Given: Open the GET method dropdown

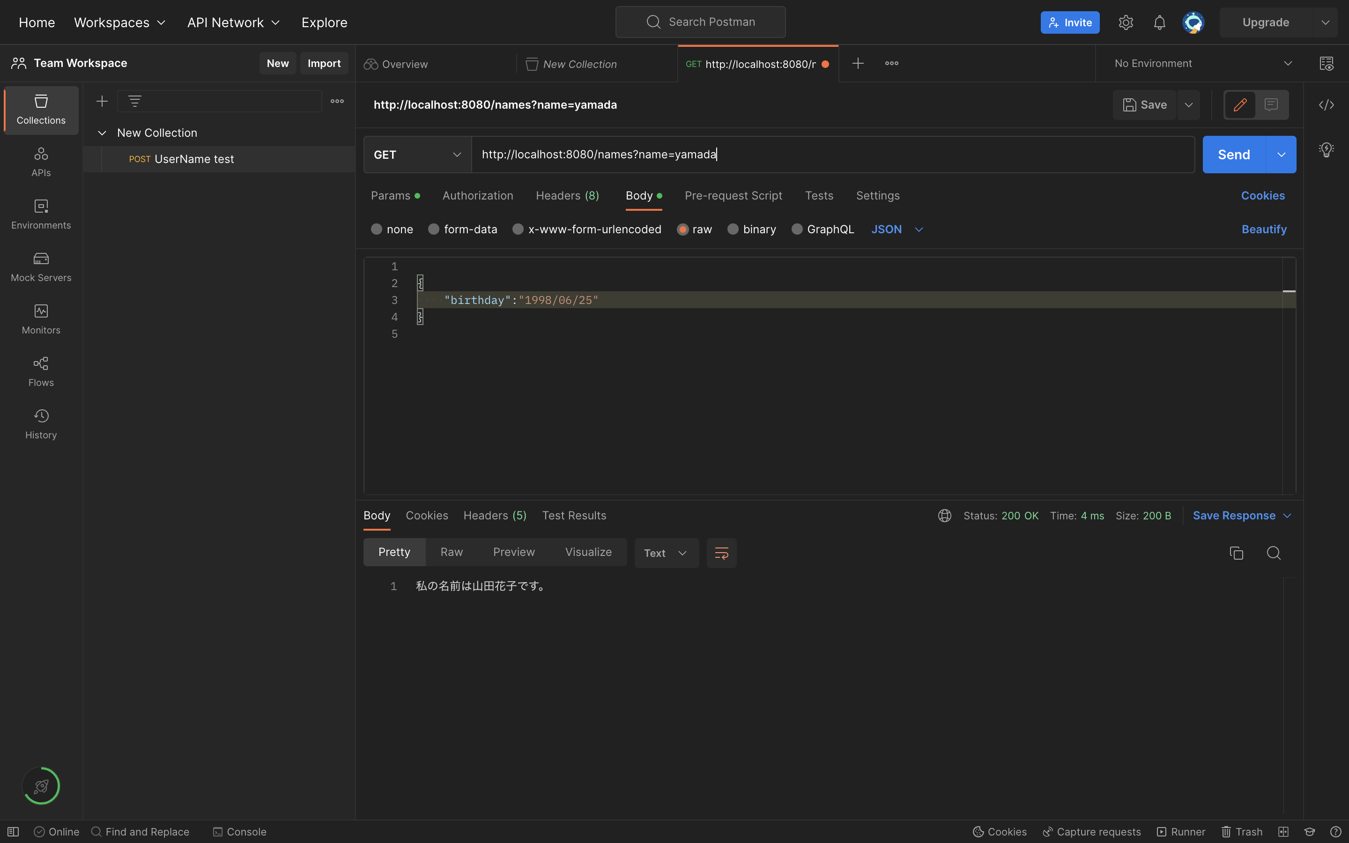Looking at the screenshot, I should (416, 155).
